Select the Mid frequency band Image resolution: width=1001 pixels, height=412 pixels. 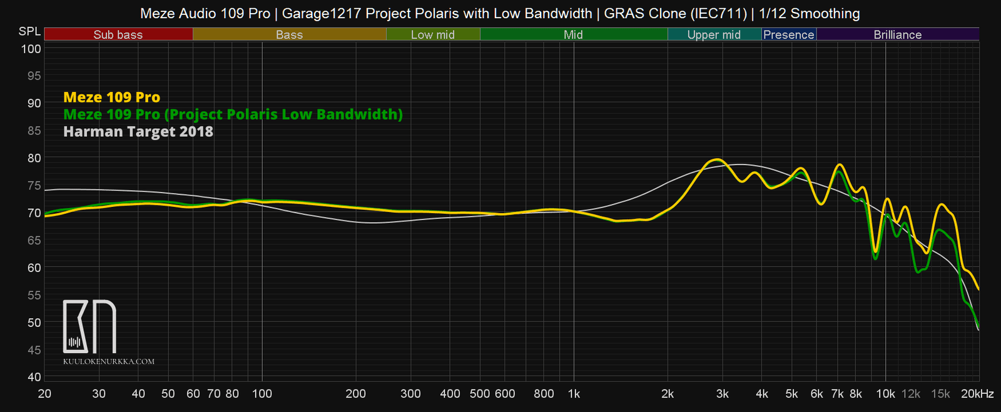[573, 35]
